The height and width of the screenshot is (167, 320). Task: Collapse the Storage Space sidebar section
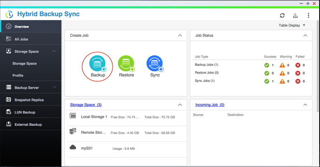coord(54,51)
